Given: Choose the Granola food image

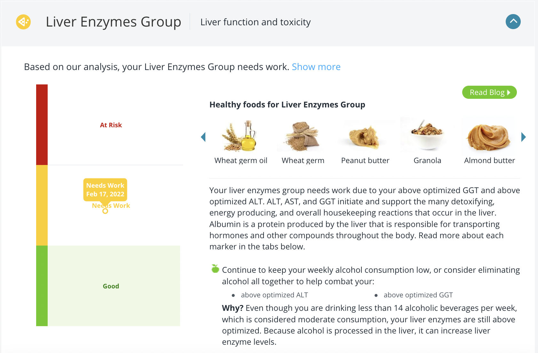Looking at the screenshot, I should pyautogui.click(x=427, y=135).
